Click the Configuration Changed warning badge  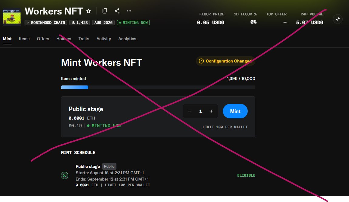tap(225, 61)
